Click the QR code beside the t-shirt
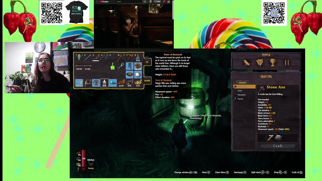The width and height of the screenshot is (322, 181). point(52,13)
